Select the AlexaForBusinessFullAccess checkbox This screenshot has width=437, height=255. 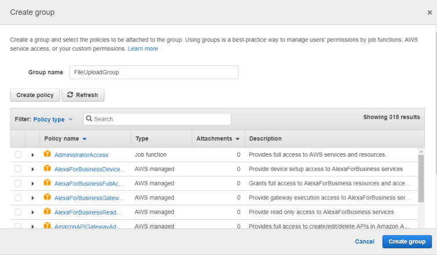18,183
